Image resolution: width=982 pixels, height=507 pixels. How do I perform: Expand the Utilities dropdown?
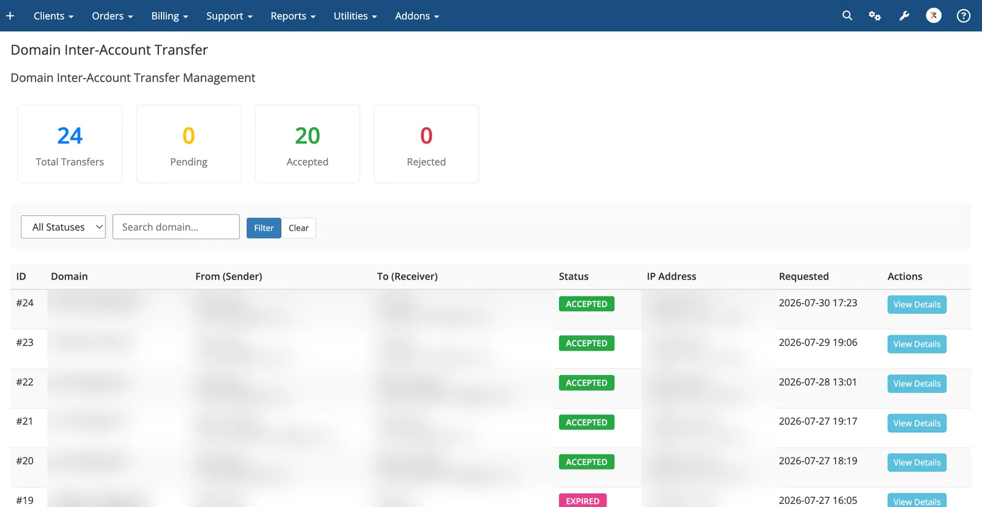pos(355,16)
